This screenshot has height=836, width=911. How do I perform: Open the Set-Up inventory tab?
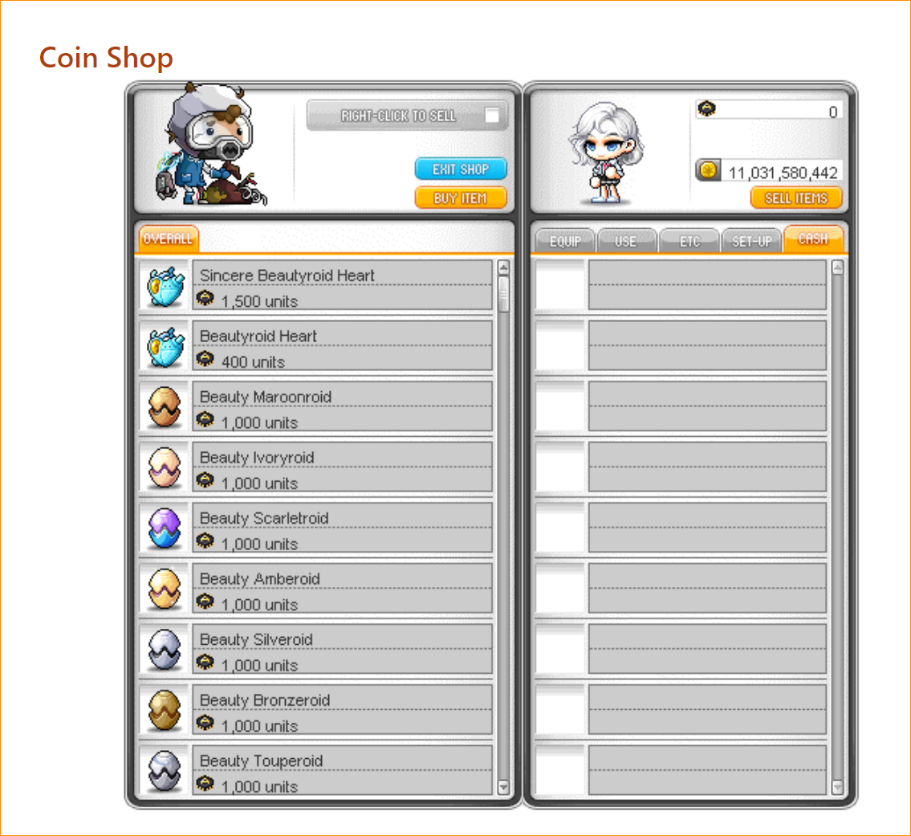(751, 241)
